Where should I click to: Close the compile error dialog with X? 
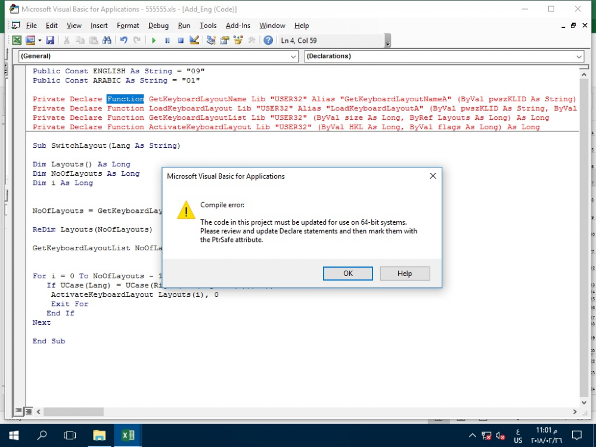[x=433, y=176]
